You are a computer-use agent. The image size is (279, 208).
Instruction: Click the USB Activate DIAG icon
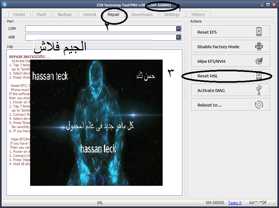[259, 90]
